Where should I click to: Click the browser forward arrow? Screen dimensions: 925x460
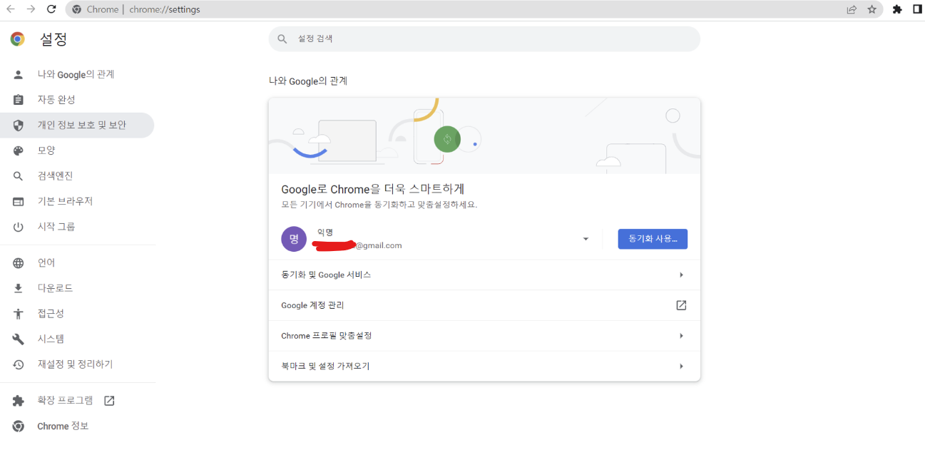[x=31, y=9]
